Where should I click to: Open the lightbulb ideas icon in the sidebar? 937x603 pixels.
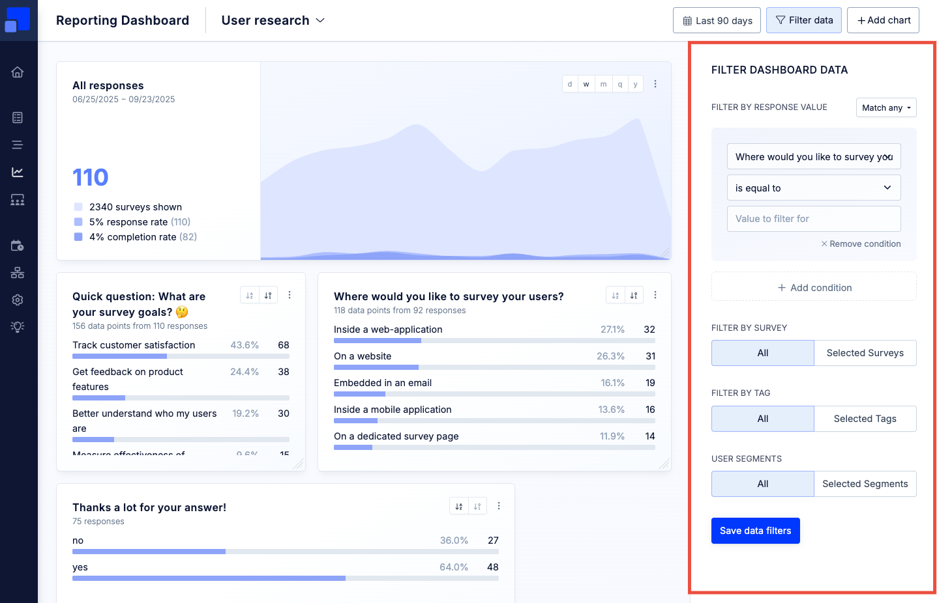(x=18, y=327)
